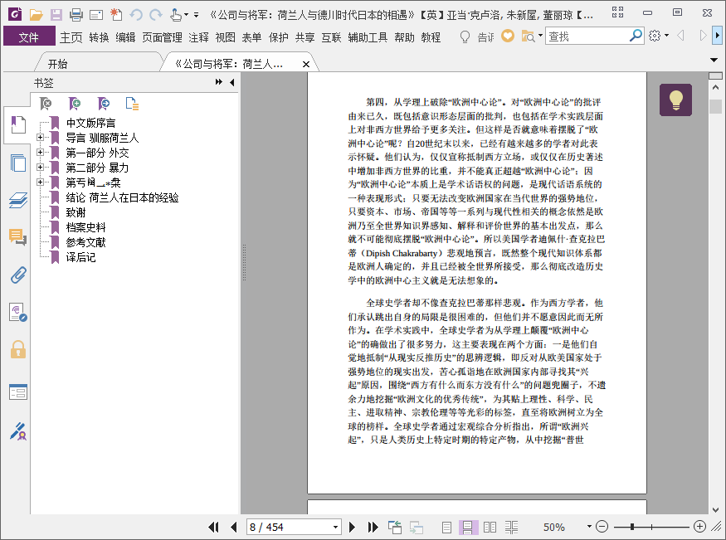Open a file with the folder icon
The height and width of the screenshot is (540, 726).
pos(37,15)
